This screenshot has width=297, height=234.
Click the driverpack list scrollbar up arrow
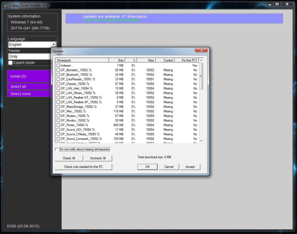[201, 60]
